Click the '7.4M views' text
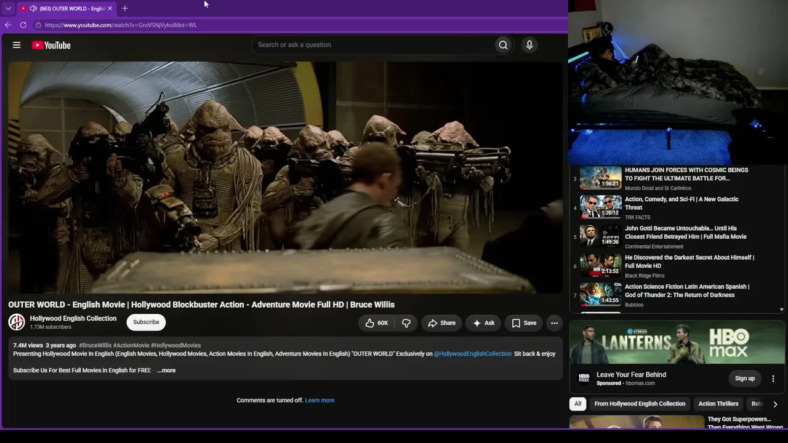 click(28, 346)
